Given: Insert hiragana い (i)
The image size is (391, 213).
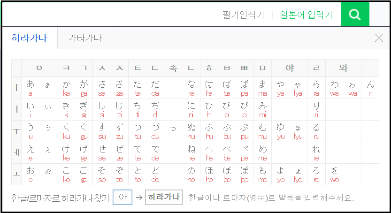Looking at the screenshot, I should click(x=30, y=110).
